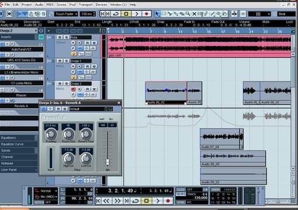Start playback from top toolbar

pyautogui.click(x=136, y=14)
